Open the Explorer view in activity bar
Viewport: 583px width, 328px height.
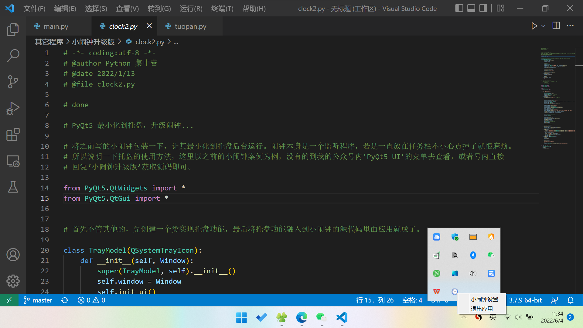coord(13,29)
